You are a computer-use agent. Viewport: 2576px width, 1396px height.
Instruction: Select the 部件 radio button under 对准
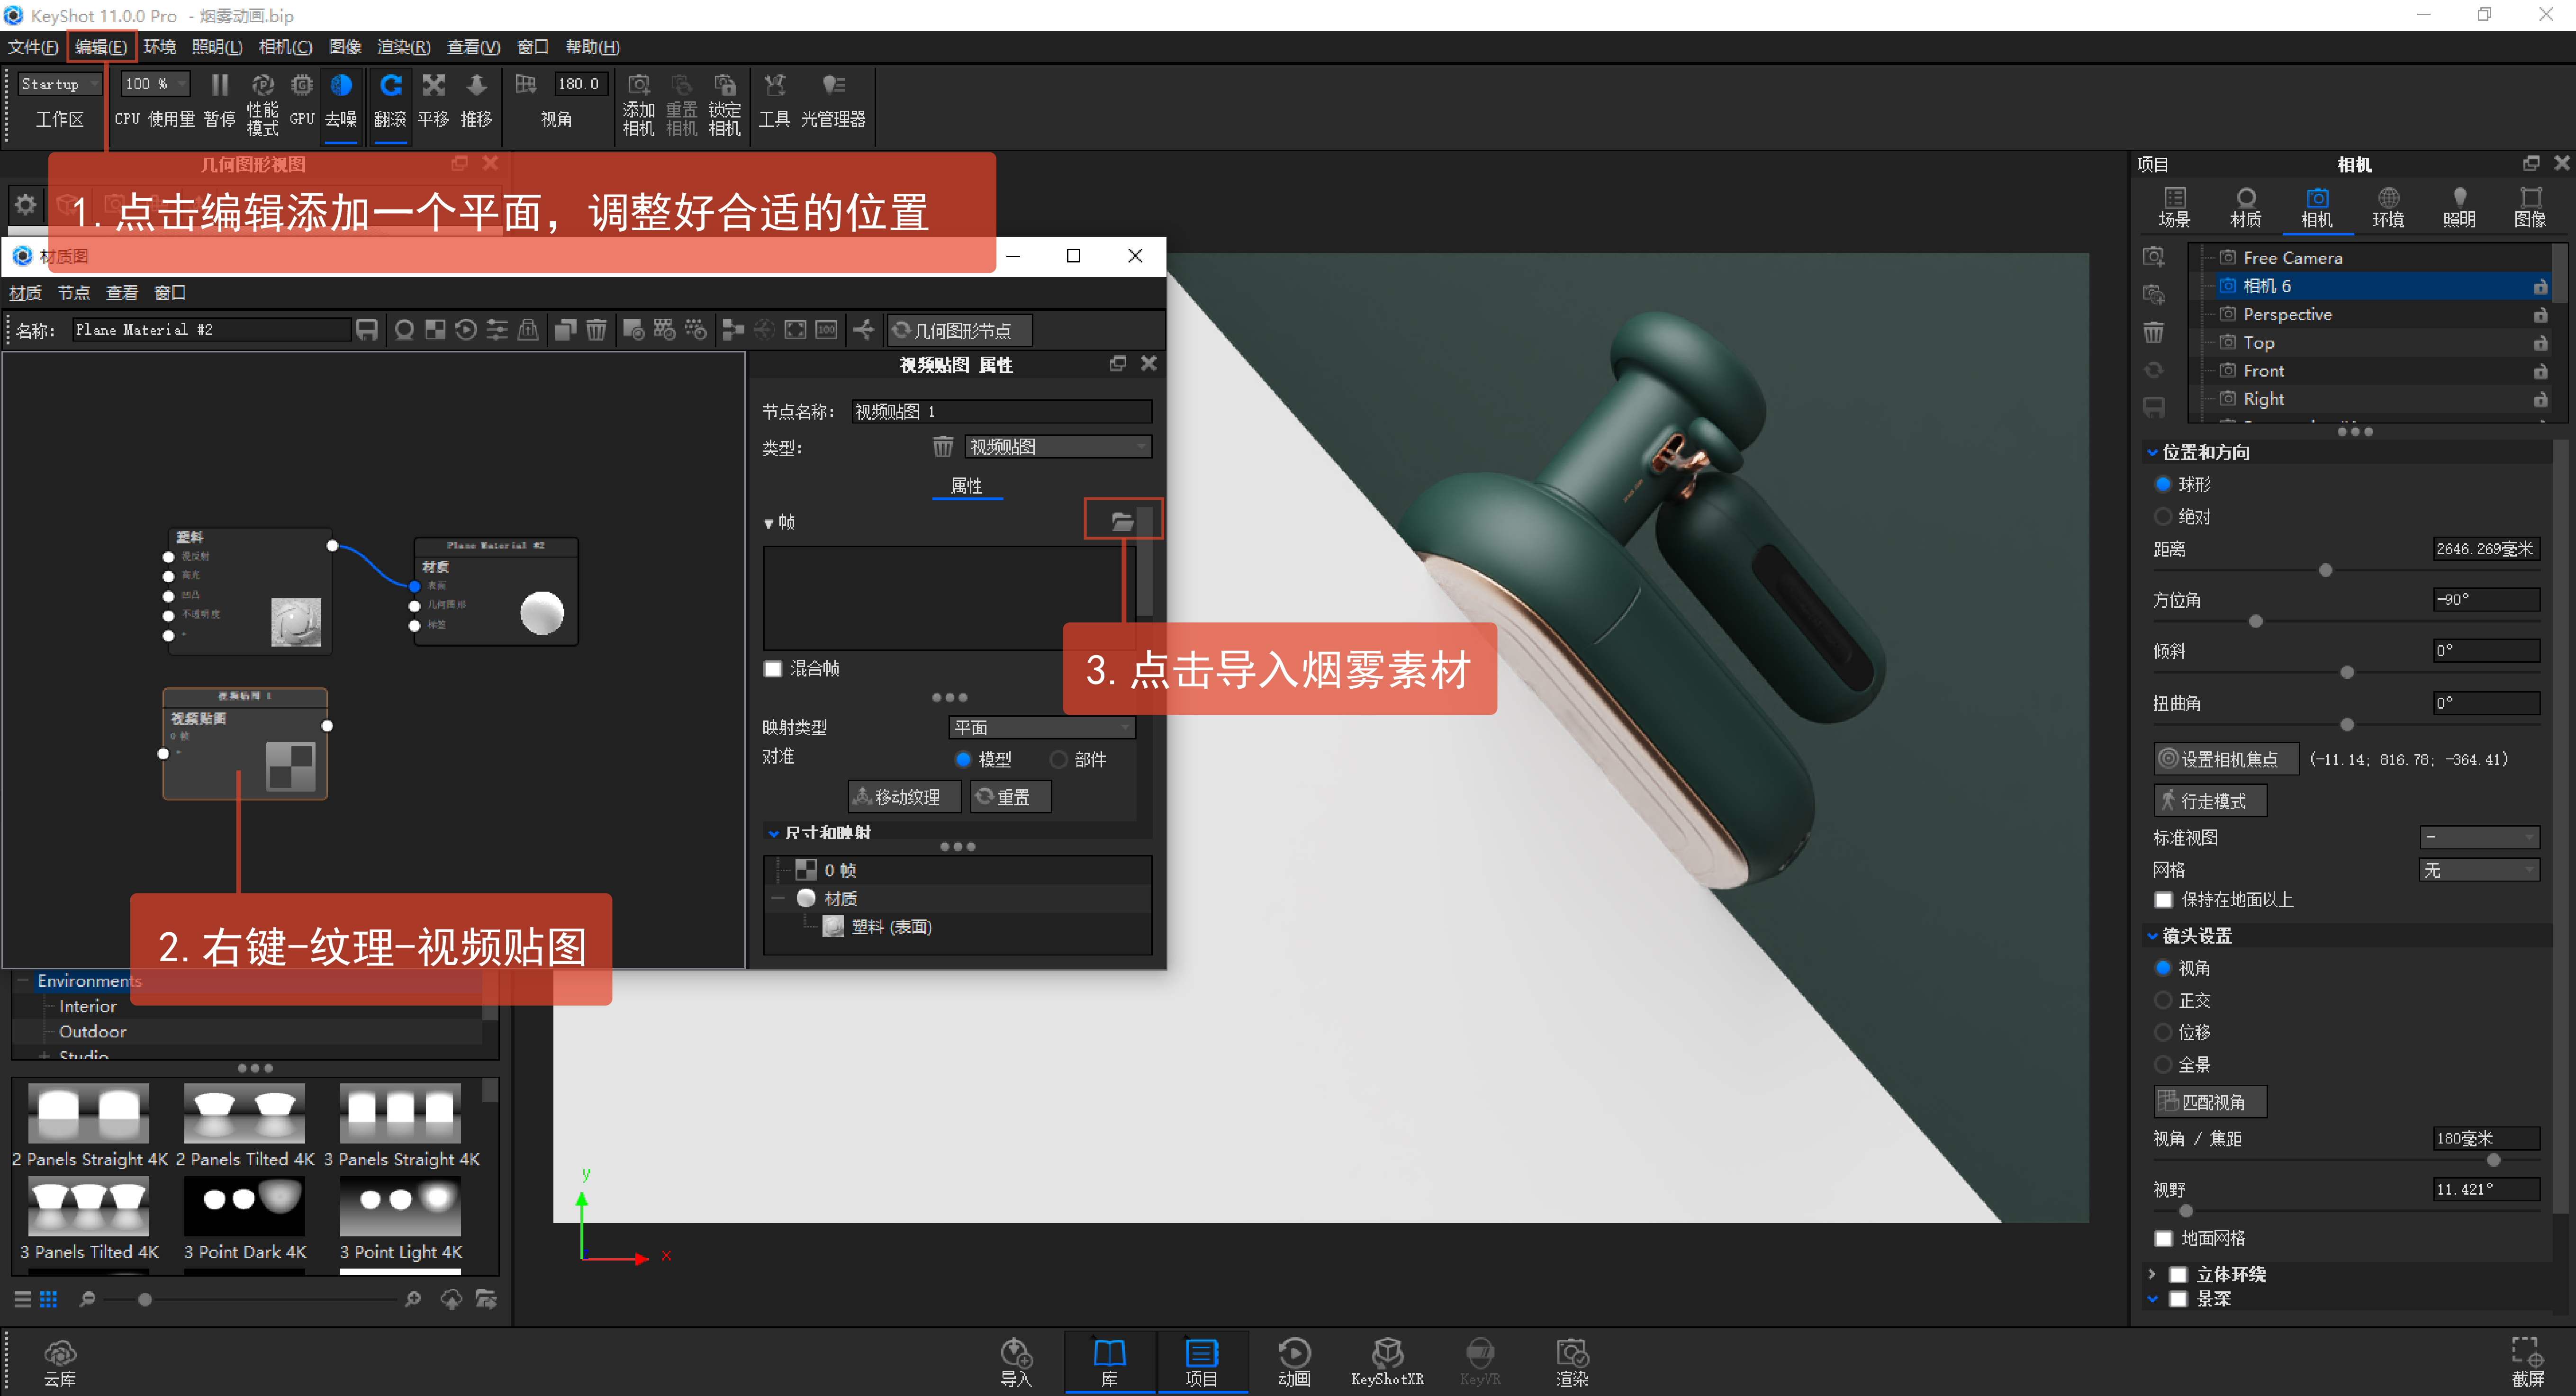coord(1059,759)
